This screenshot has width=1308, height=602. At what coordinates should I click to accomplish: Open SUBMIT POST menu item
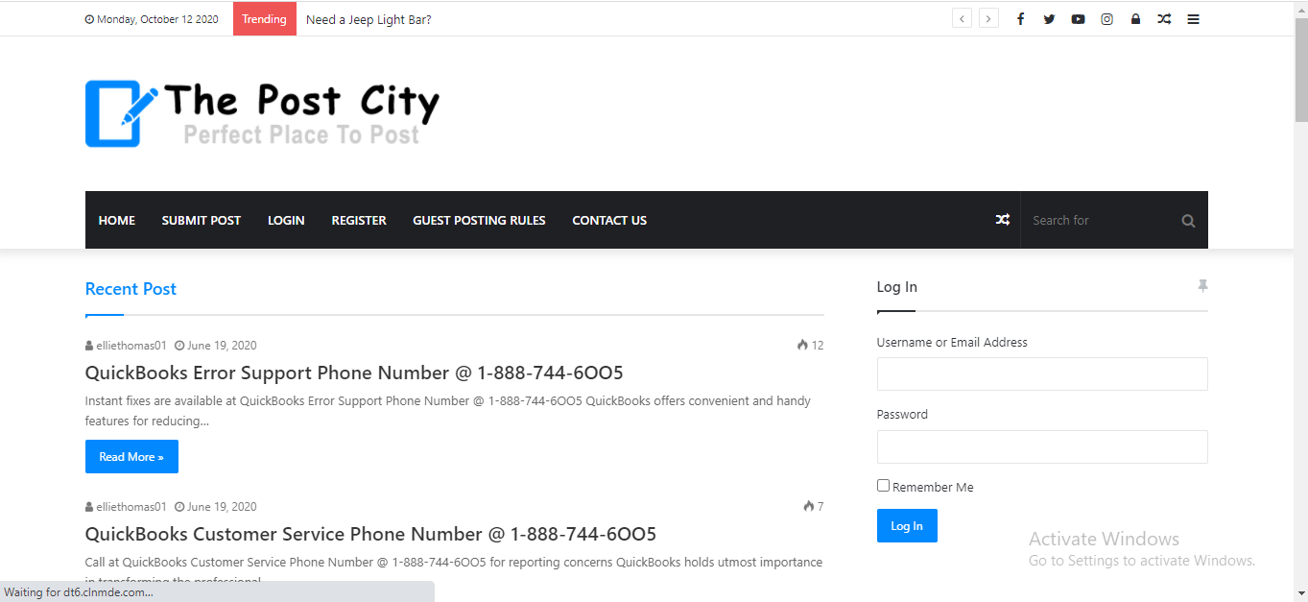tap(202, 220)
